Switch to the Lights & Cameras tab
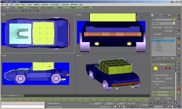The image size is (182, 109). (47, 8)
